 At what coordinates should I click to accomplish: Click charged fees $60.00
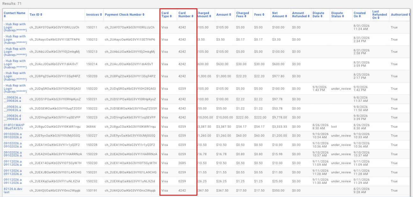coord(241,136)
